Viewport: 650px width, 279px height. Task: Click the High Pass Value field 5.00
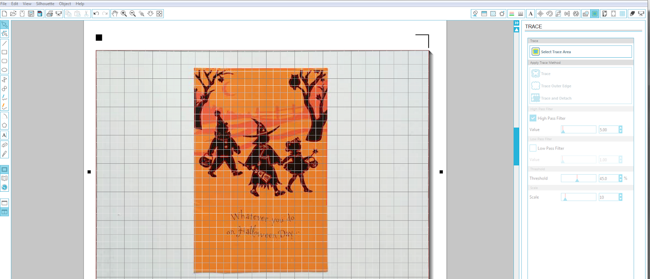609,130
